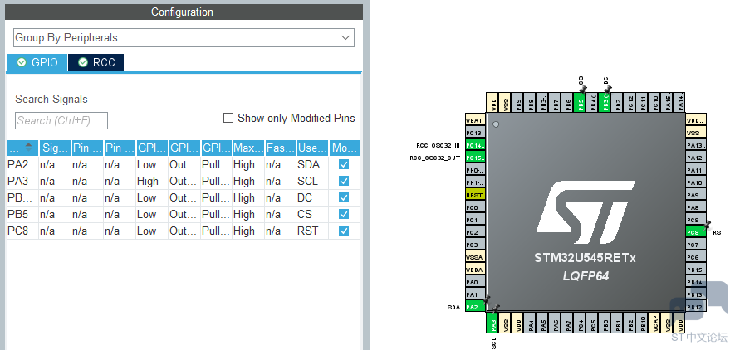Image resolution: width=735 pixels, height=350 pixels.
Task: Click green PC8 pin on chip
Action: (x=696, y=232)
